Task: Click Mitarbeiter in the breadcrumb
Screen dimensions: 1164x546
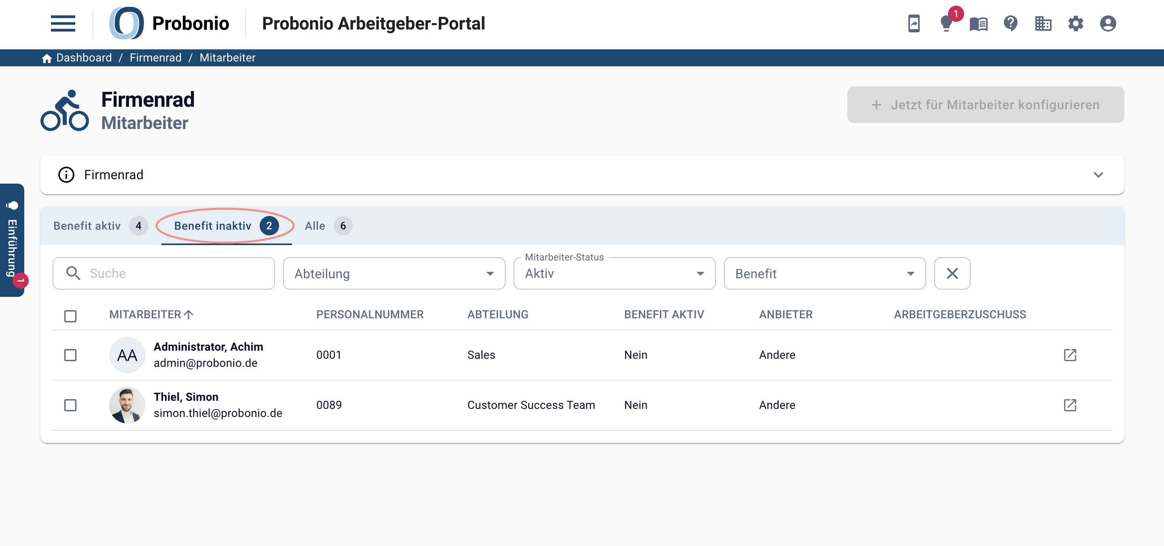Action: (x=227, y=58)
